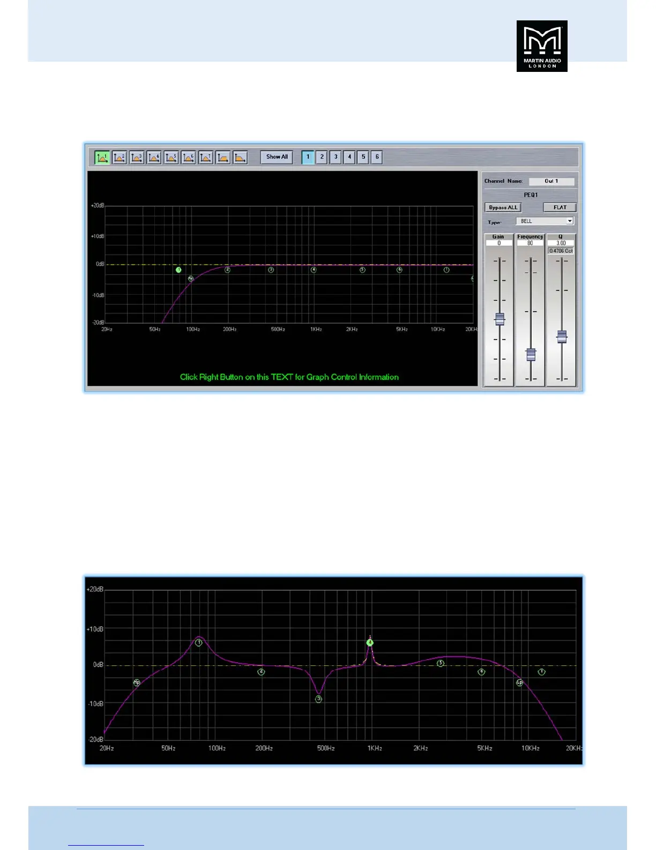Select the PEQ band 2 filter icon
The width and height of the screenshot is (656, 850).
[x=119, y=157]
